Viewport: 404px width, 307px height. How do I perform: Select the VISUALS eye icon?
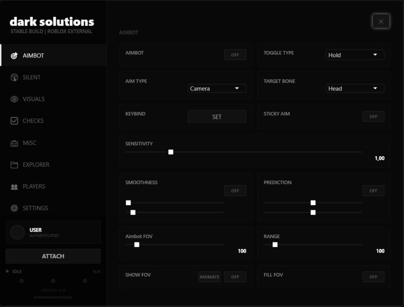pos(14,99)
